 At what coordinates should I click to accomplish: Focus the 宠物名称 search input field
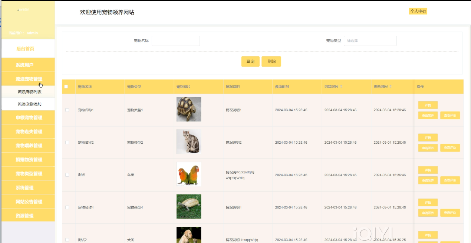(x=176, y=41)
